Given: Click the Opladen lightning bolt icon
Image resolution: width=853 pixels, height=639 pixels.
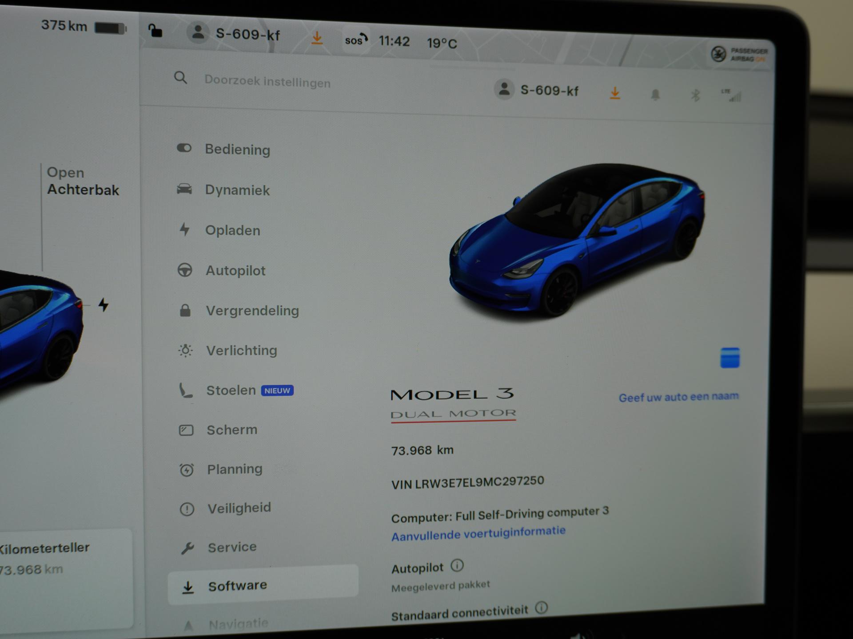Looking at the screenshot, I should [x=184, y=229].
